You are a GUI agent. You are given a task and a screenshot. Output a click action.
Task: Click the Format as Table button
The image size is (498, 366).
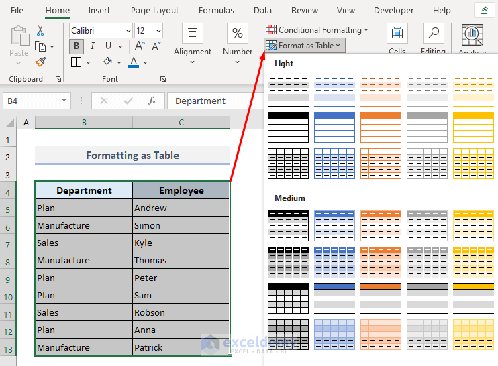click(x=305, y=45)
